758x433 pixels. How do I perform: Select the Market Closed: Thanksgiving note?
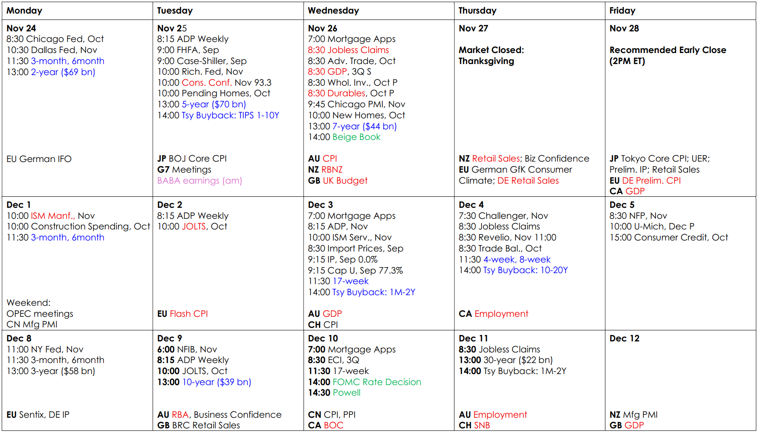tap(491, 56)
